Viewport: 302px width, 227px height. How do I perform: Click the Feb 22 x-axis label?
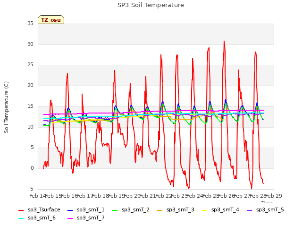pyautogui.click(x=163, y=196)
